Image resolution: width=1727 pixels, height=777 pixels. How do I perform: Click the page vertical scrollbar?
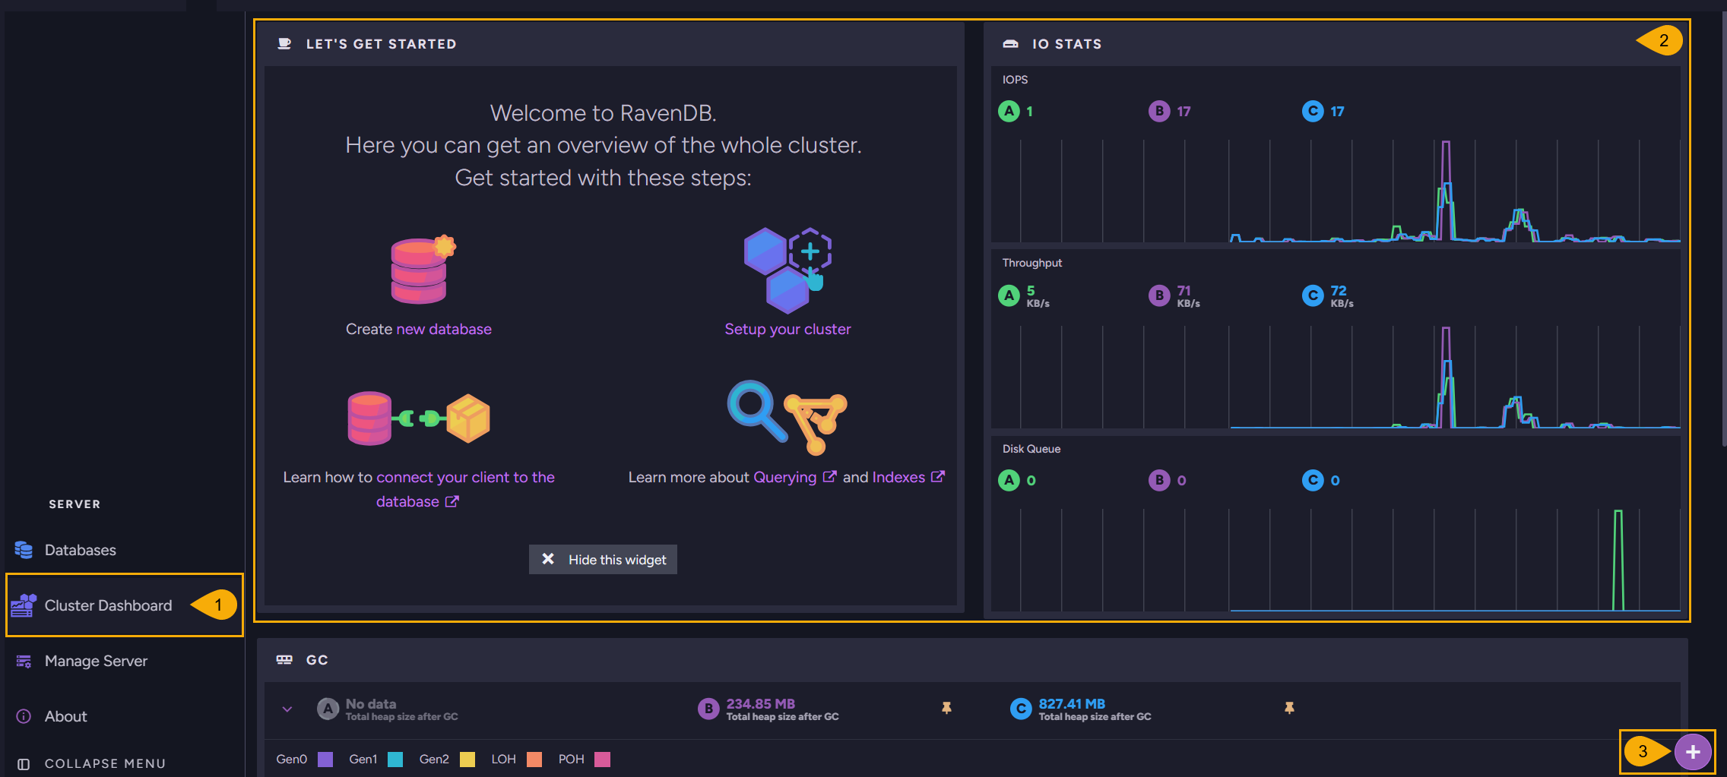[x=1723, y=228]
